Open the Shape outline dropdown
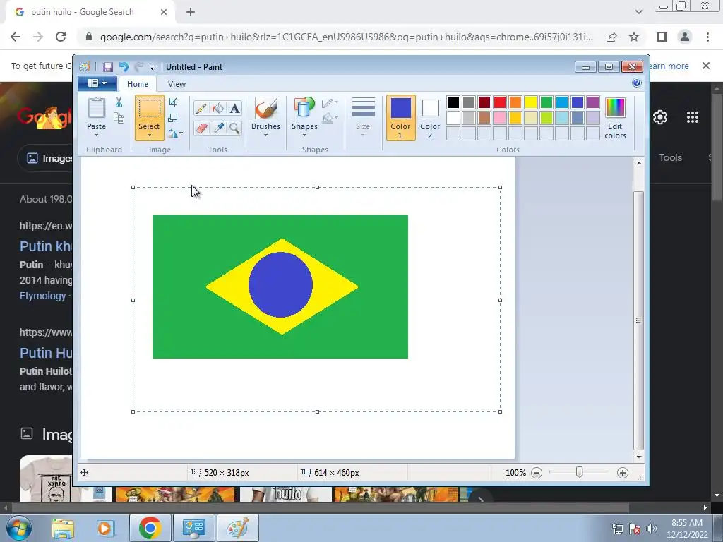The height and width of the screenshot is (542, 723). 330,103
